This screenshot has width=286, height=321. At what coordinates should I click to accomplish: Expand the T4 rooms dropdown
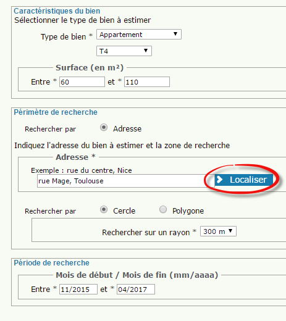pyautogui.click(x=124, y=51)
